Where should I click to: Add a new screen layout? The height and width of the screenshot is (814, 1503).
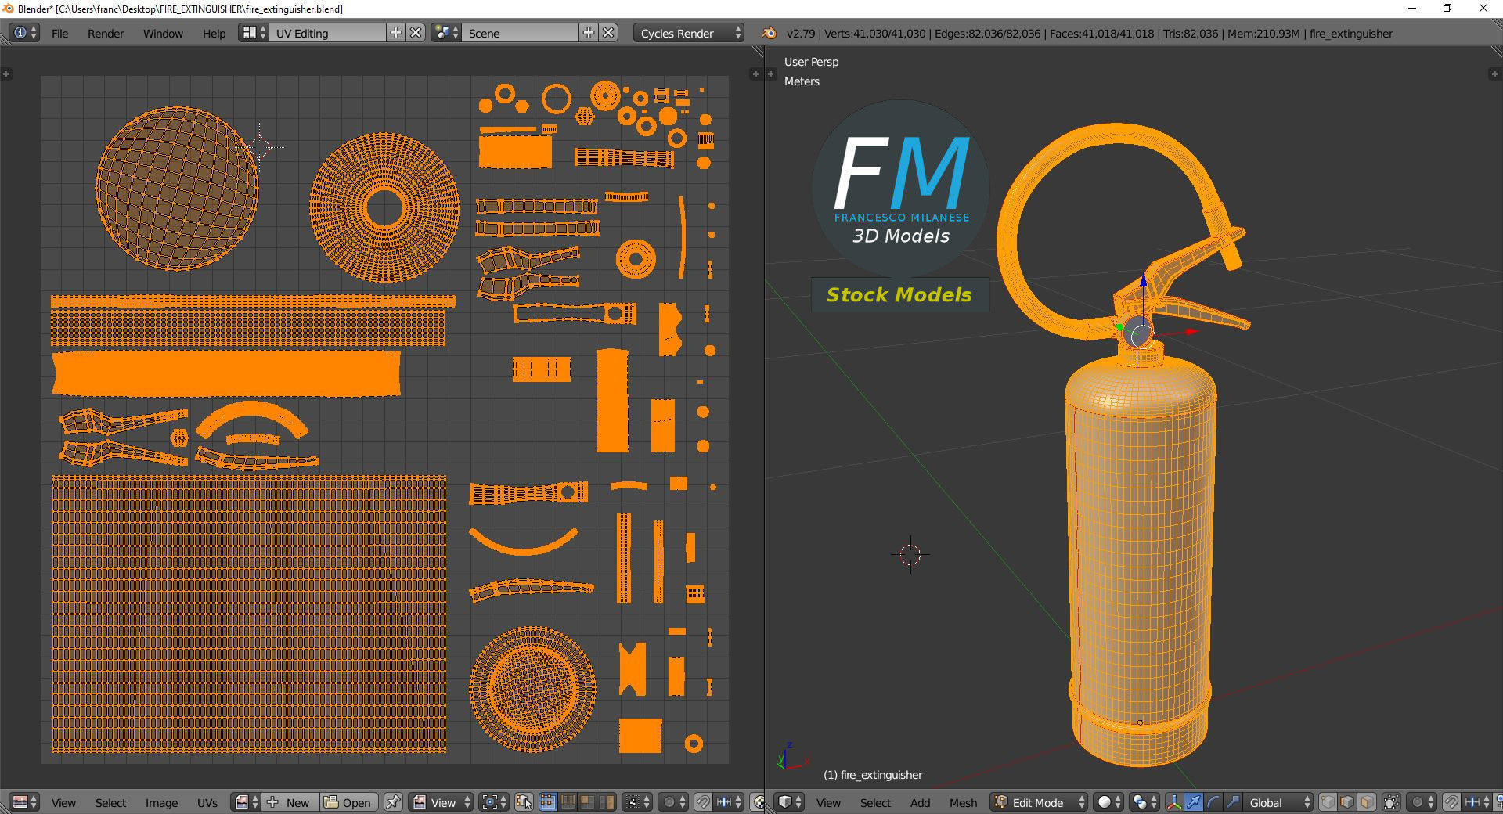[x=396, y=33]
